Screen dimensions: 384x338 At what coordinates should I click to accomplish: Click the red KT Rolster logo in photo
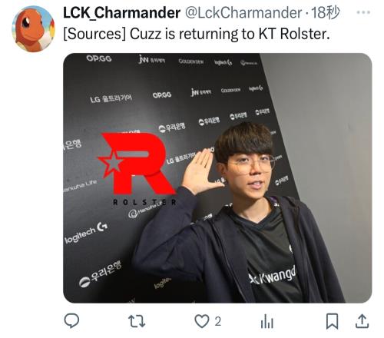pyautogui.click(x=137, y=167)
